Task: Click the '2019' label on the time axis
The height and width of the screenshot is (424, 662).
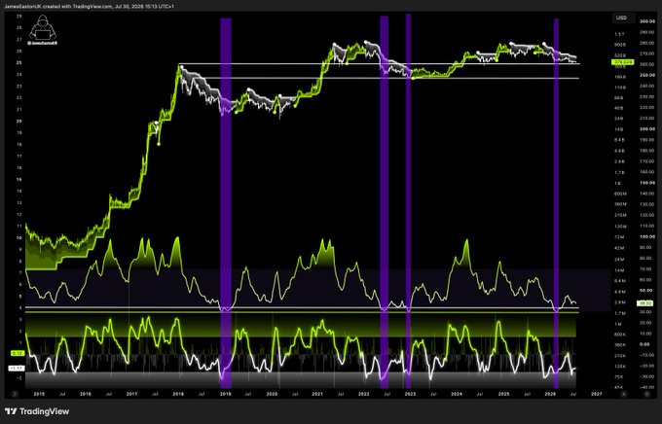Action: 226,394
